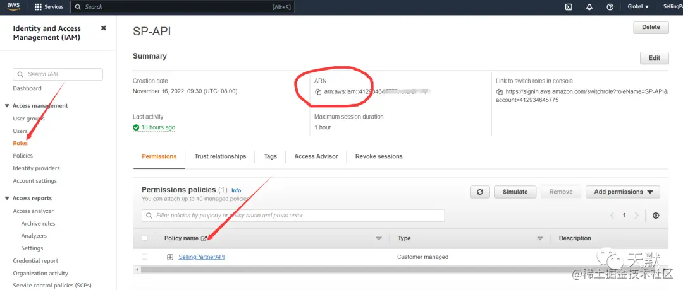Click the creation date November 16, 2022 value
The width and height of the screenshot is (683, 290).
pyautogui.click(x=185, y=91)
